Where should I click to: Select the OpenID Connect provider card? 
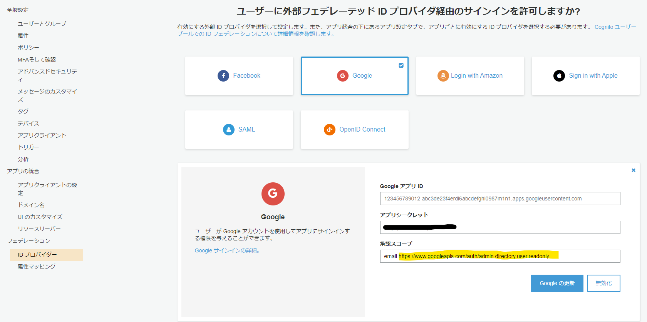point(355,130)
